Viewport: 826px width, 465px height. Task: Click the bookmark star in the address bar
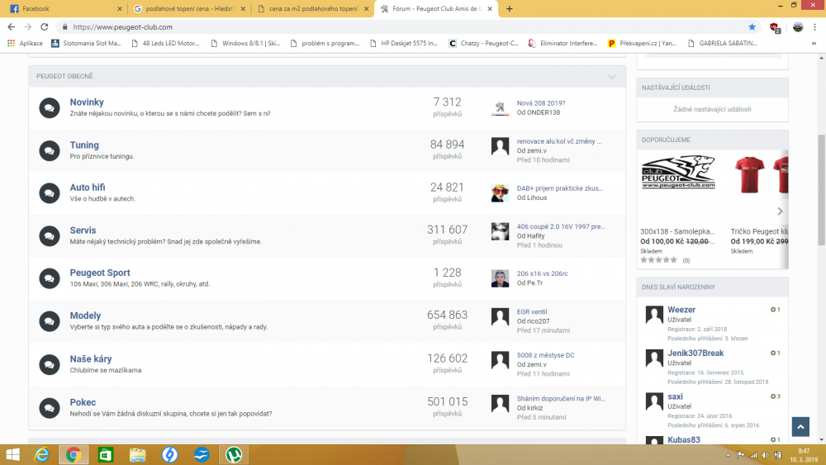pyautogui.click(x=752, y=27)
